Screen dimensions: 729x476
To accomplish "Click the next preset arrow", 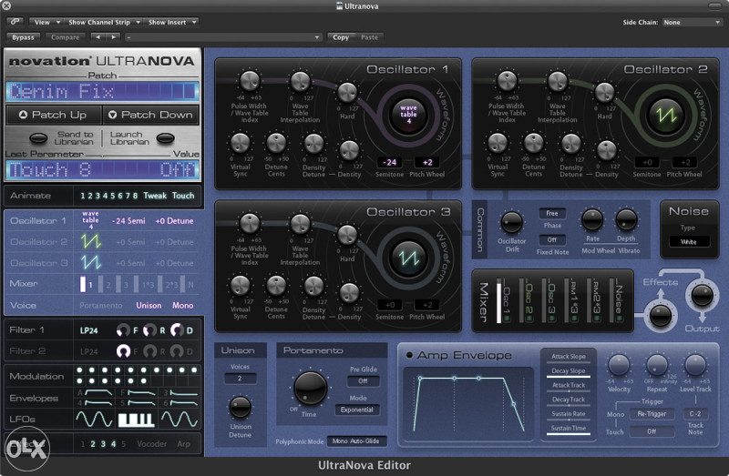I will (x=113, y=36).
